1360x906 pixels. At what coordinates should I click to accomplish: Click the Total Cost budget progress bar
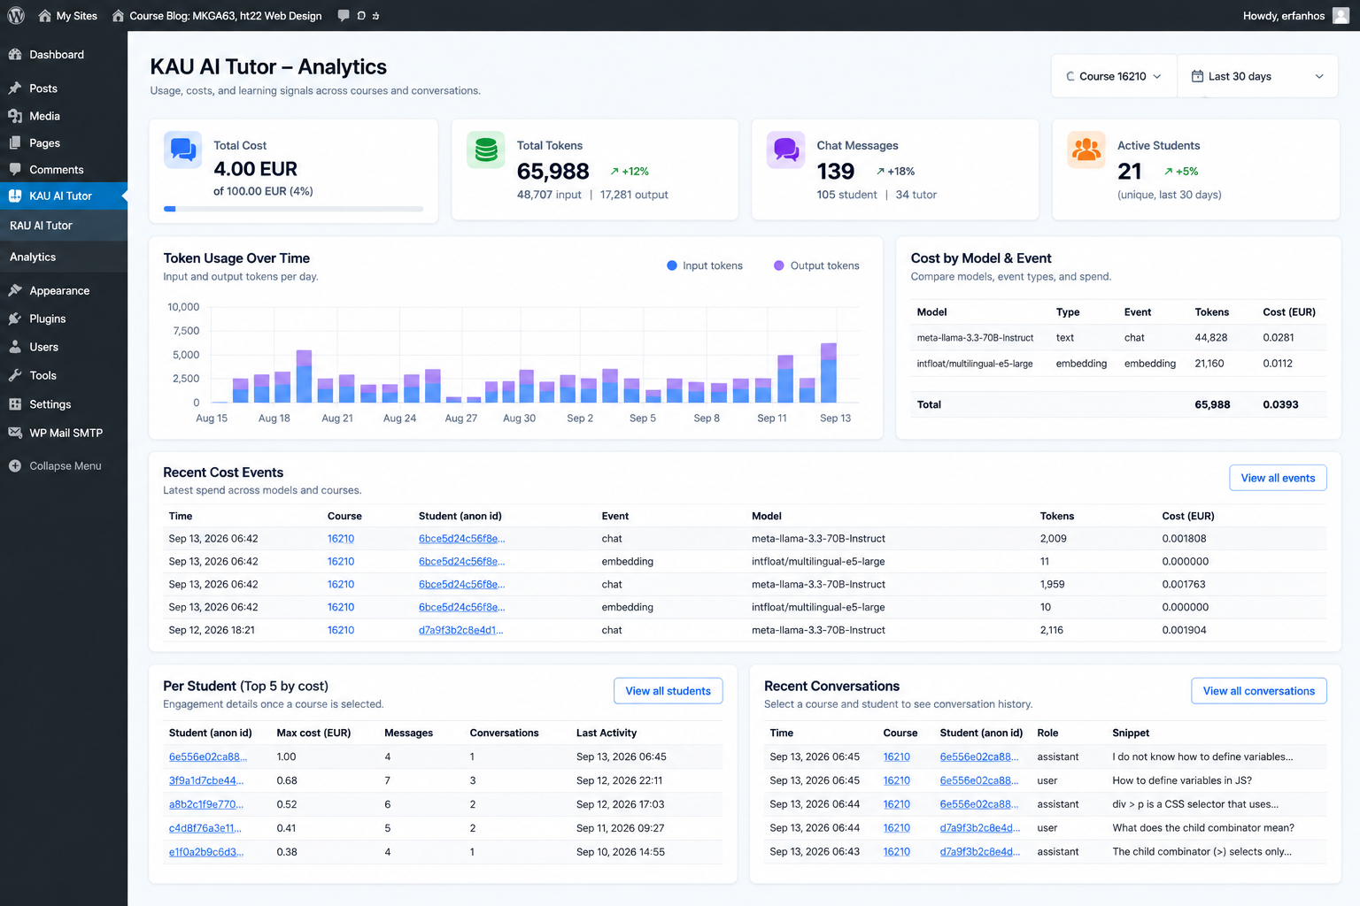(293, 209)
